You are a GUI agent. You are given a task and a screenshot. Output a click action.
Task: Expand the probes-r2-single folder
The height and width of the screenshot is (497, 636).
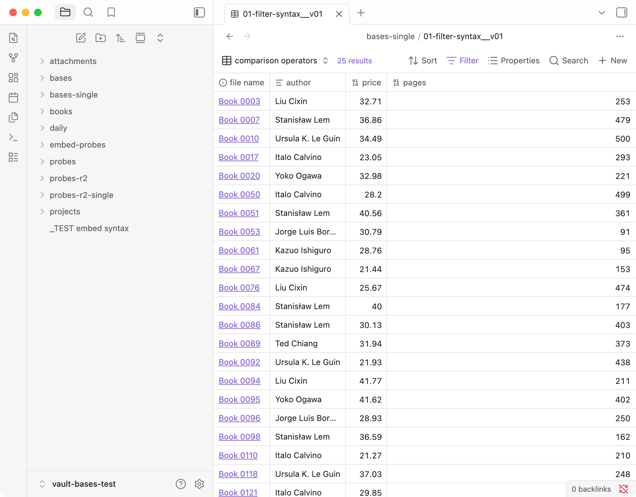pyautogui.click(x=81, y=195)
